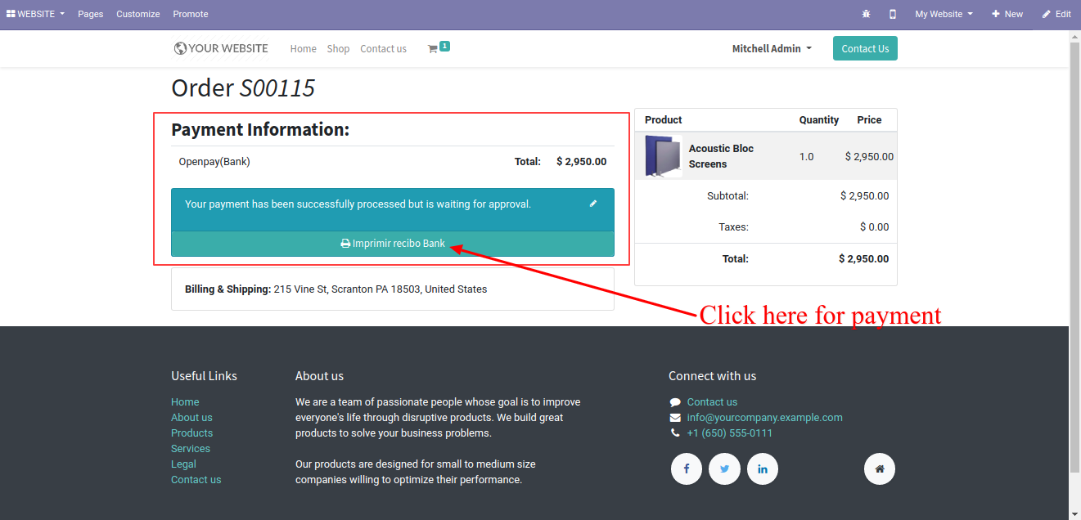This screenshot has height=520, width=1081.
Task: Click the bug debug icon
Action: (x=867, y=14)
